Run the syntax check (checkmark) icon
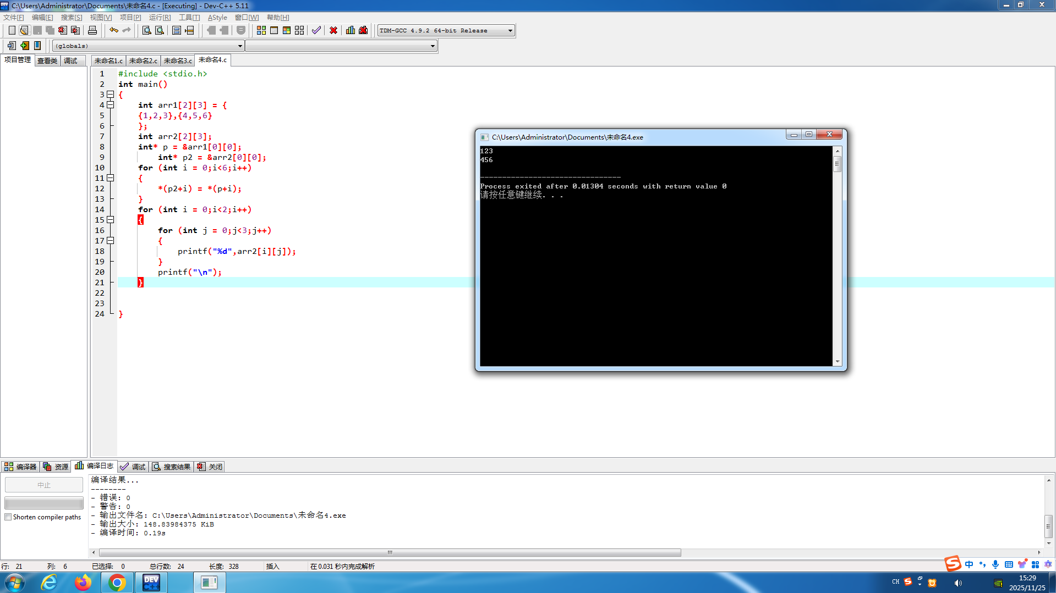Image resolution: width=1056 pixels, height=593 pixels. [316, 30]
